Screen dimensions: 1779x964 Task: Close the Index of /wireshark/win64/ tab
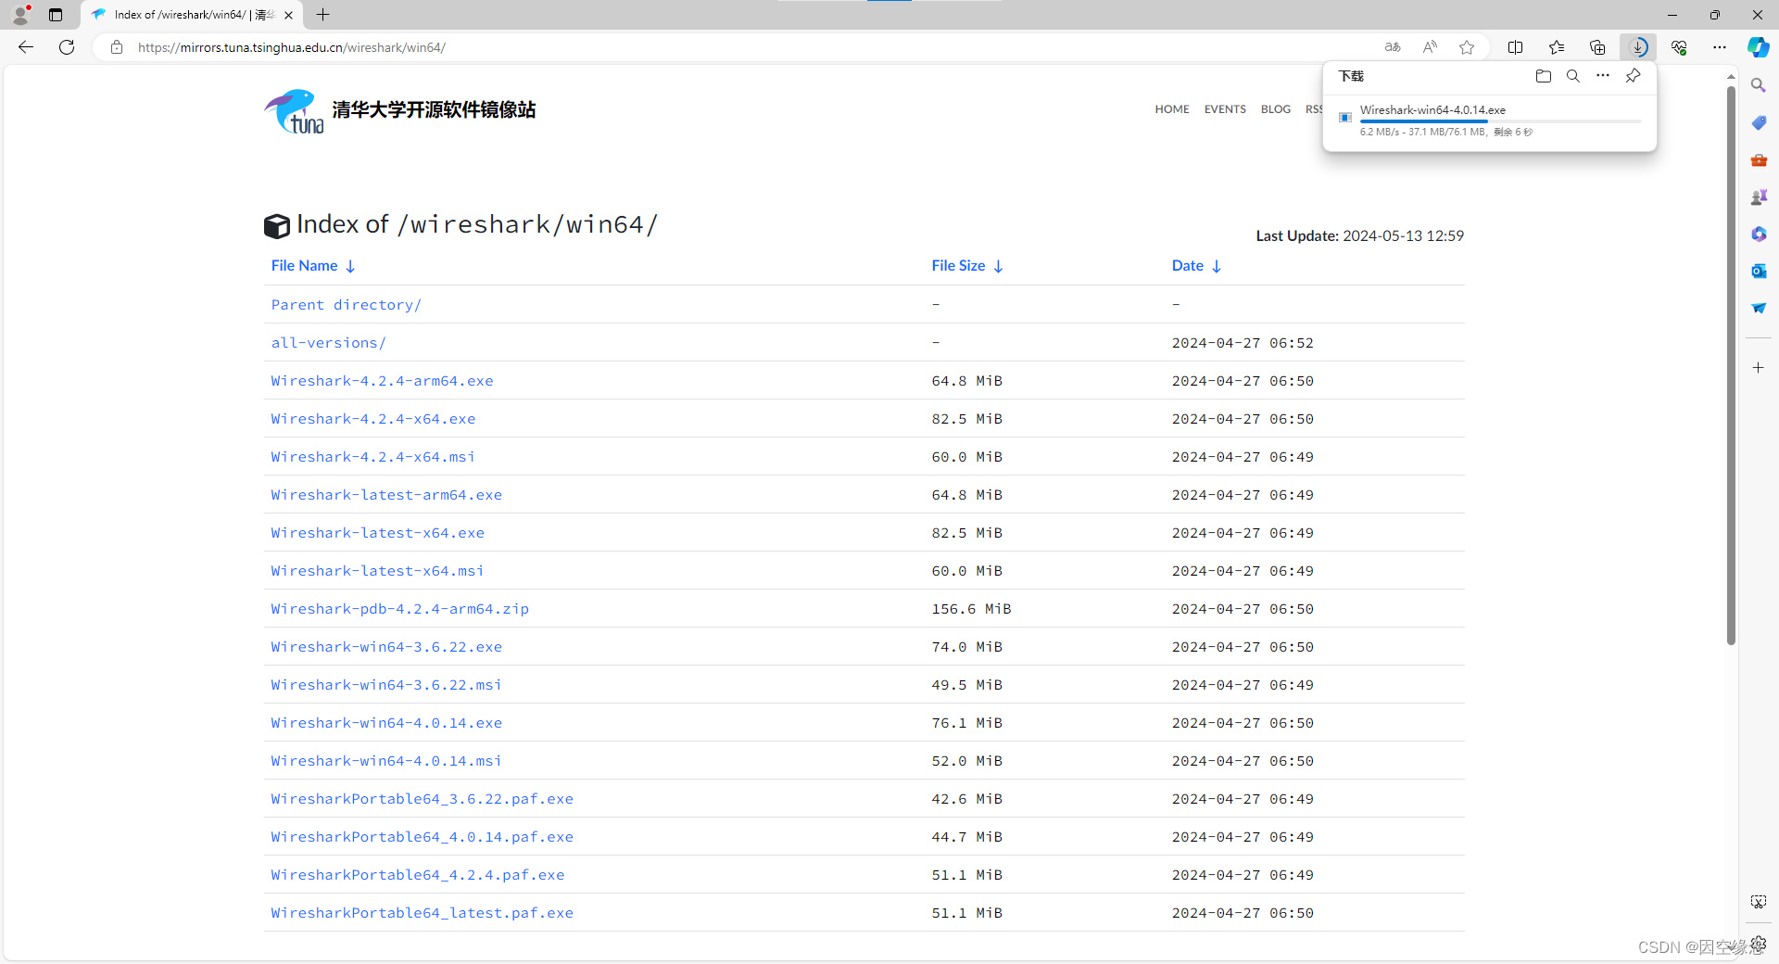pos(289,15)
